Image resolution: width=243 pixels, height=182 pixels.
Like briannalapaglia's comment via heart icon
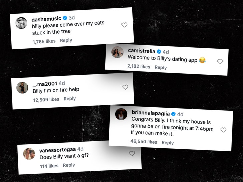[x=223, y=130]
